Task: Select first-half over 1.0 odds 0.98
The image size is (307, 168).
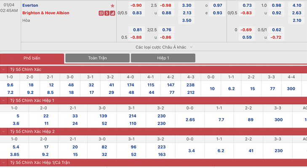Action: 276,5
